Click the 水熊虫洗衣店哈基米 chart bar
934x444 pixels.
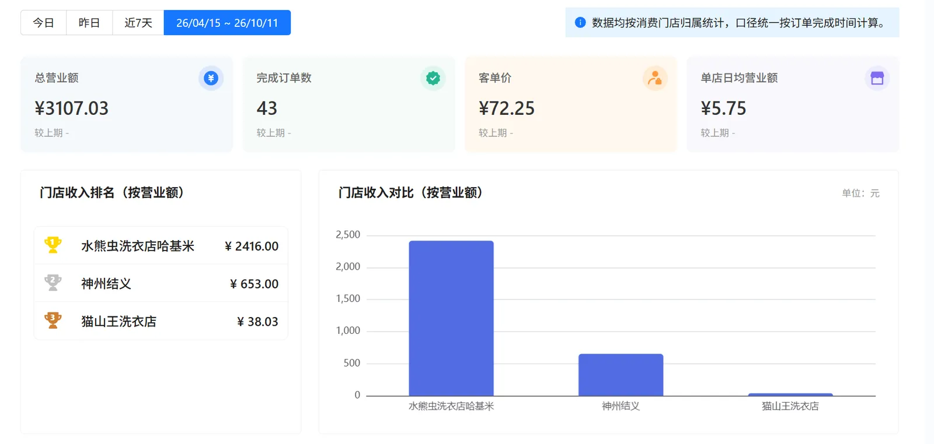451,318
